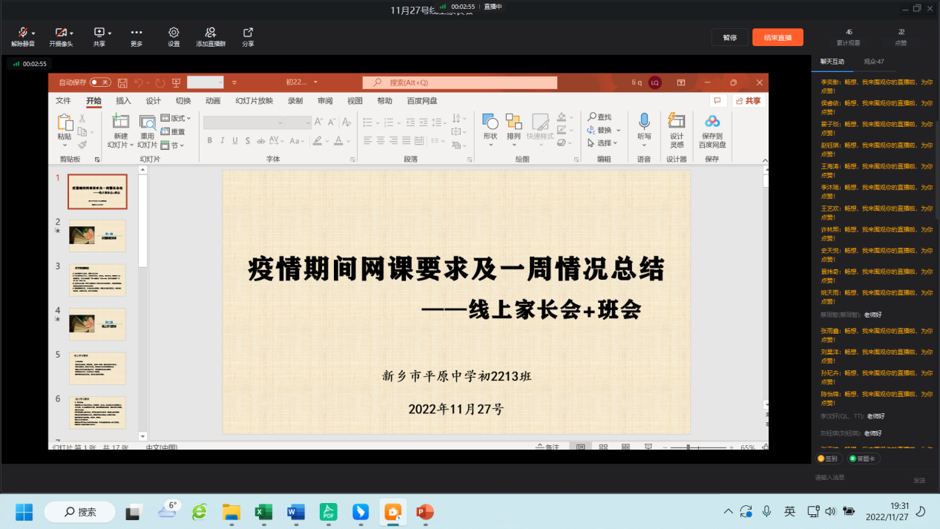Click the 添加直播群 icon

211,33
